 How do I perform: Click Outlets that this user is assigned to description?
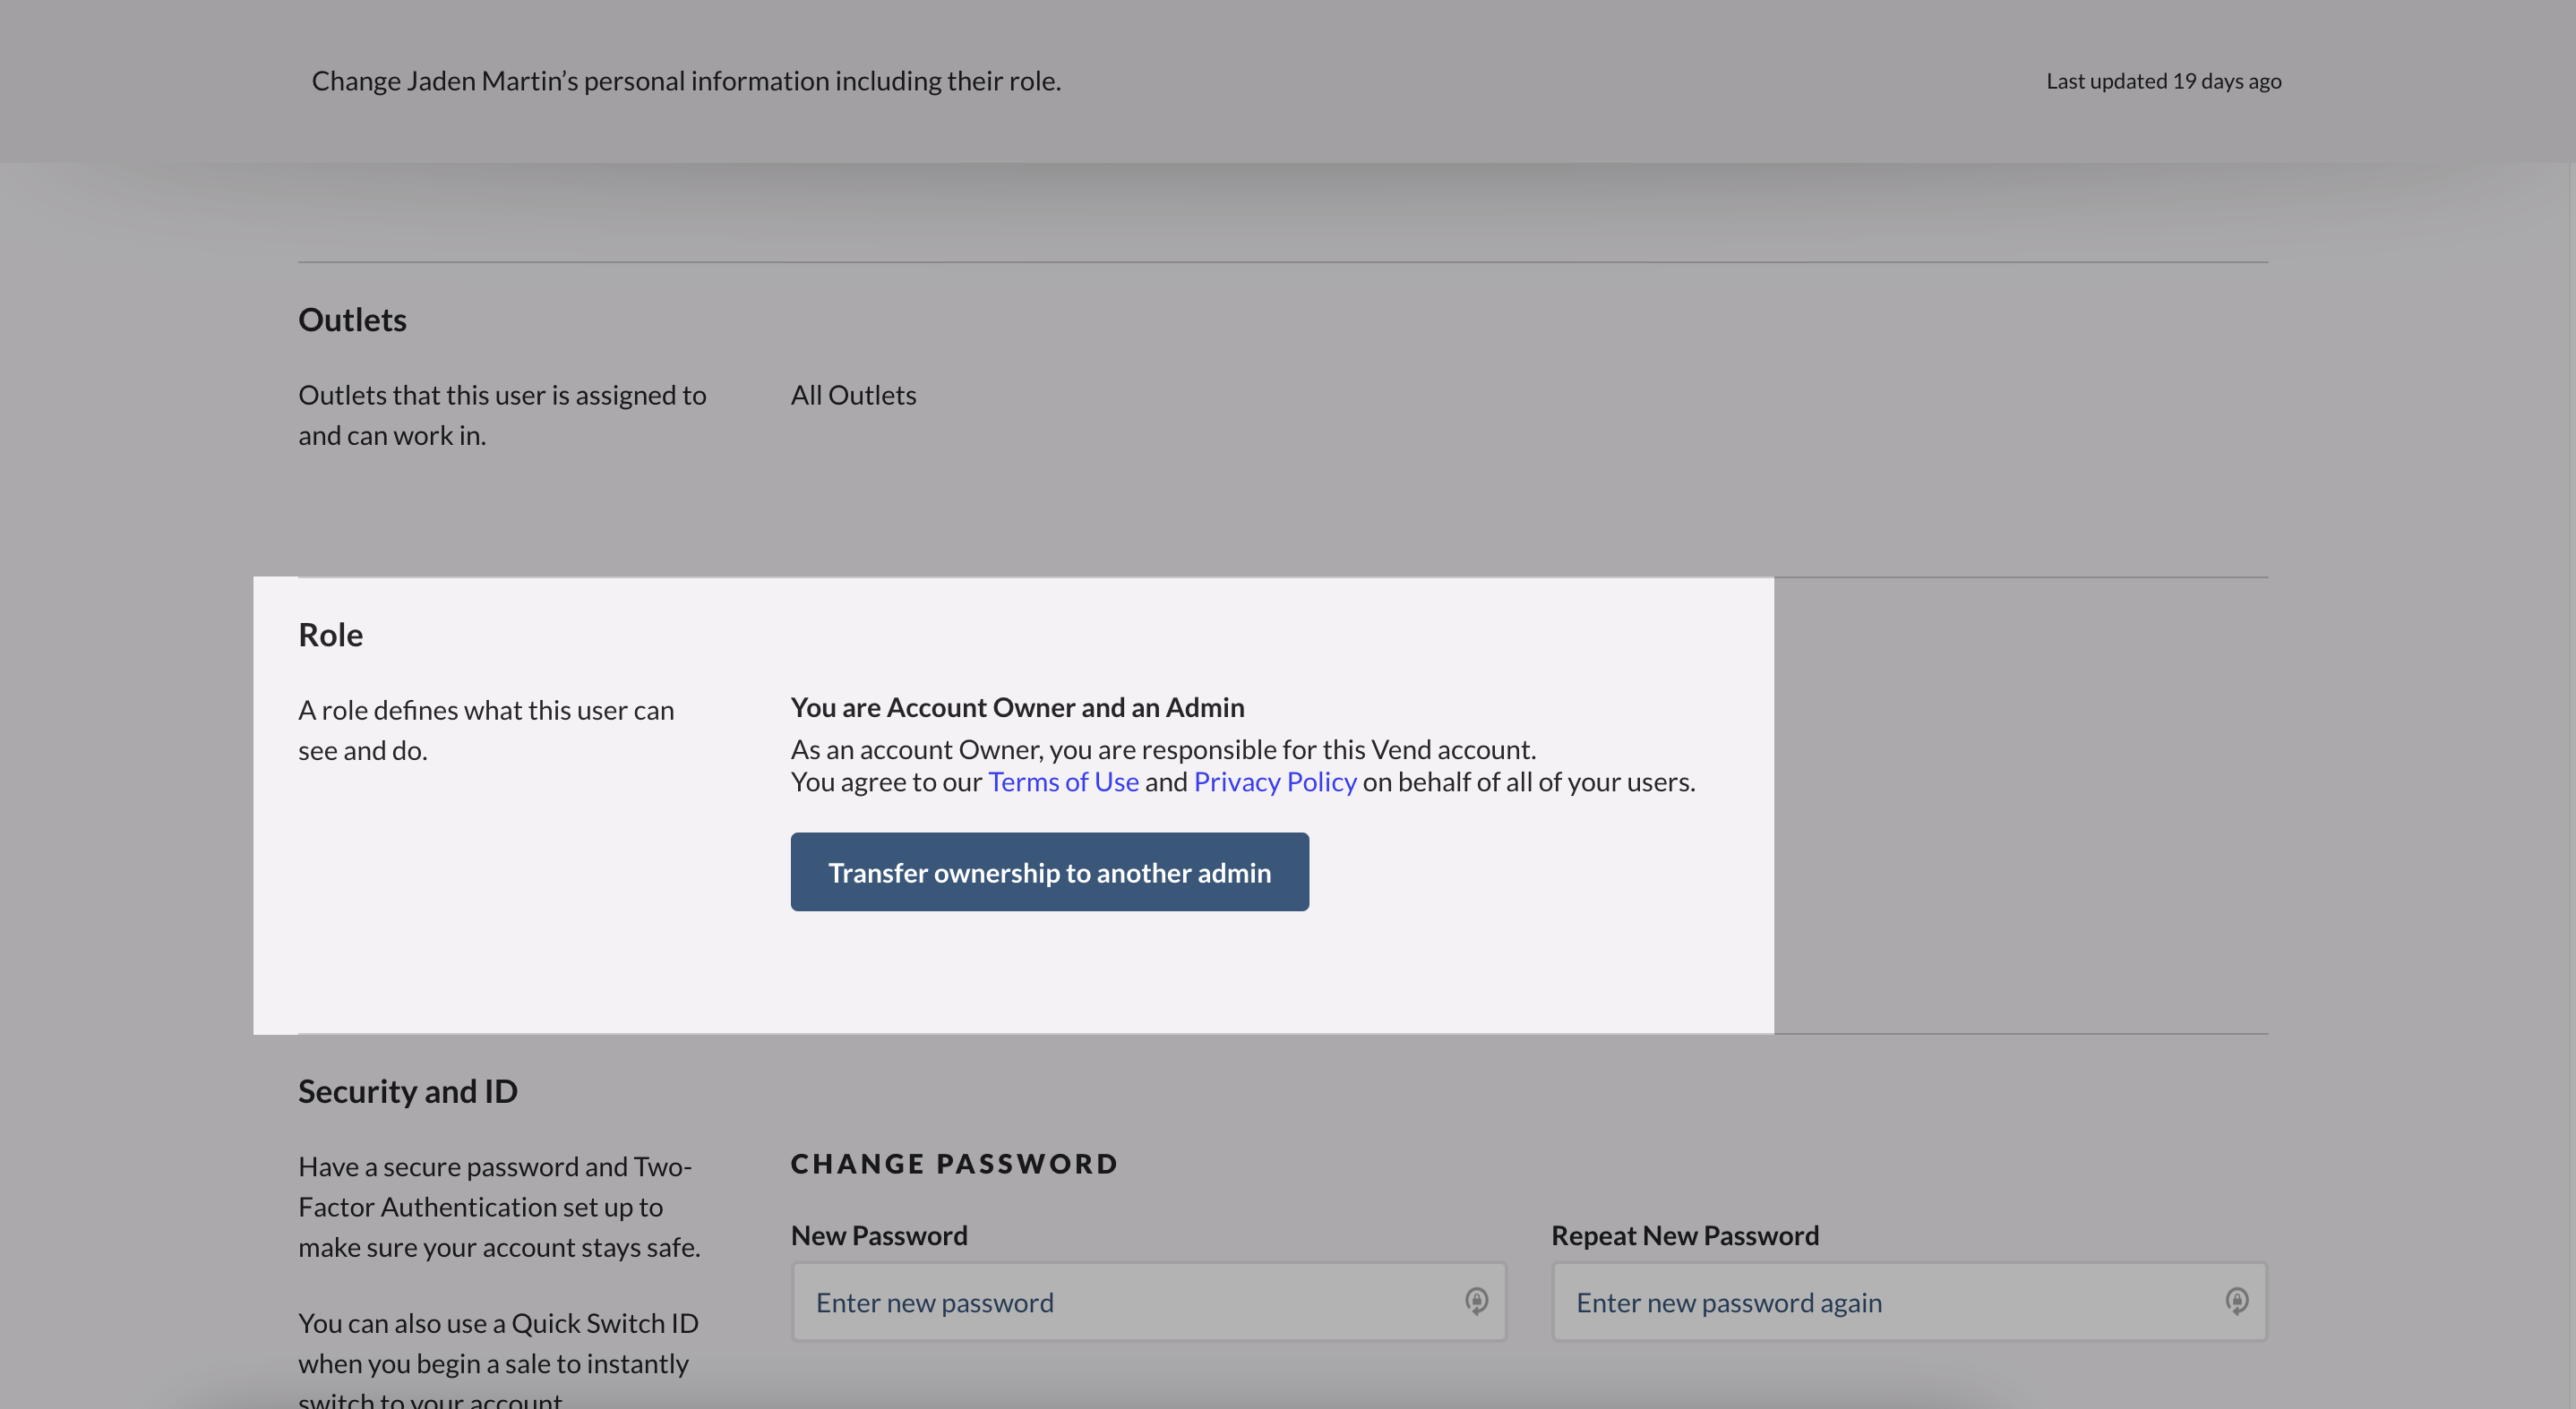pos(502,414)
